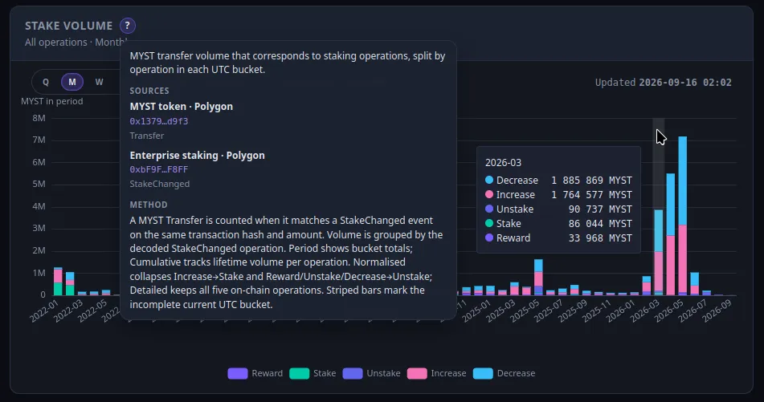The image size is (764, 402).
Task: Open Enterprise staking address 0xbF9F…F8FF link
Action: tap(159, 169)
